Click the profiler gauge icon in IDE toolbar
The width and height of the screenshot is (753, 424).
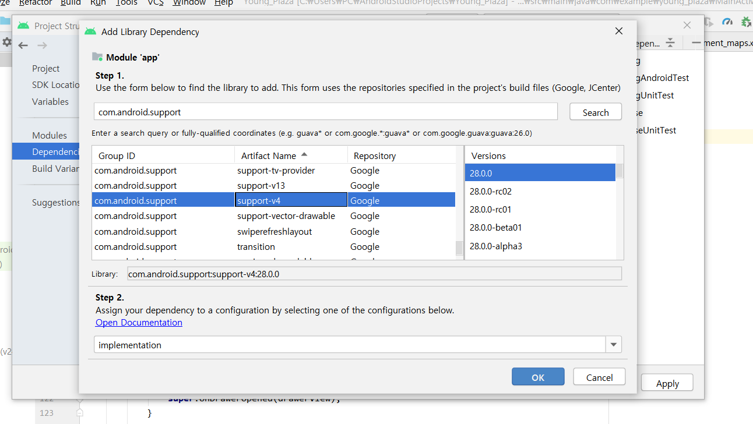tap(727, 22)
